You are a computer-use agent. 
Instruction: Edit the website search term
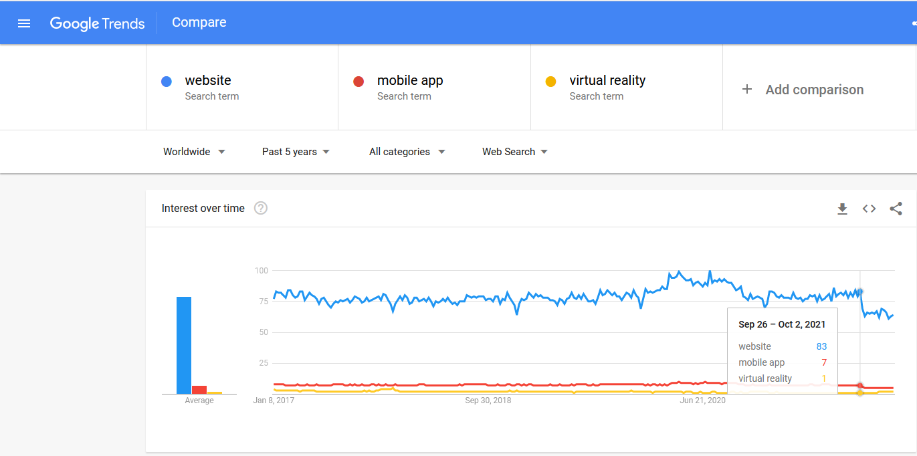(x=242, y=88)
